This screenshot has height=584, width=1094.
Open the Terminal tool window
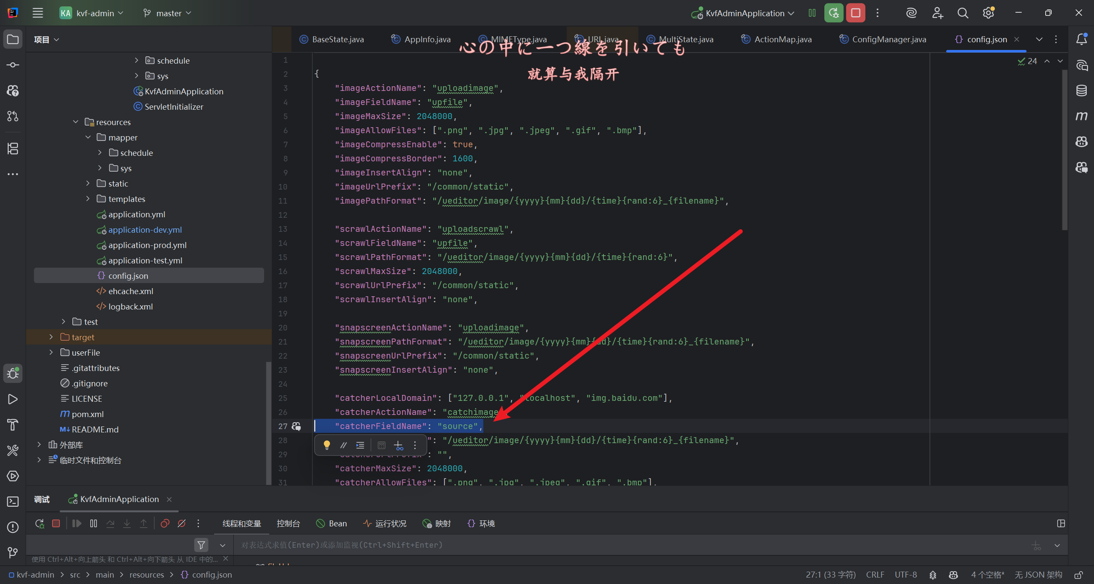pos(13,502)
